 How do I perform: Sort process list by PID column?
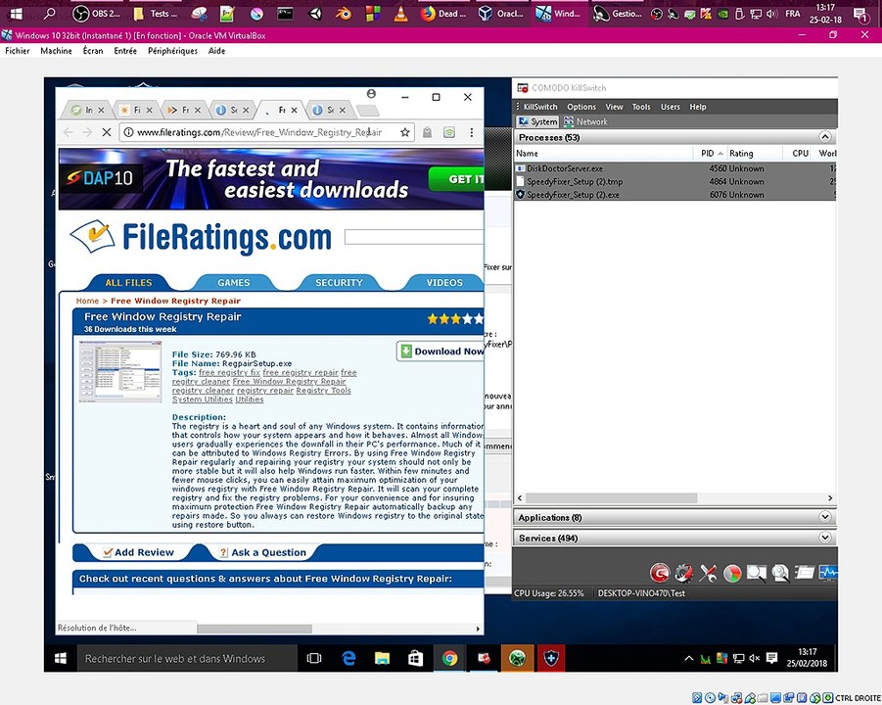click(x=710, y=153)
